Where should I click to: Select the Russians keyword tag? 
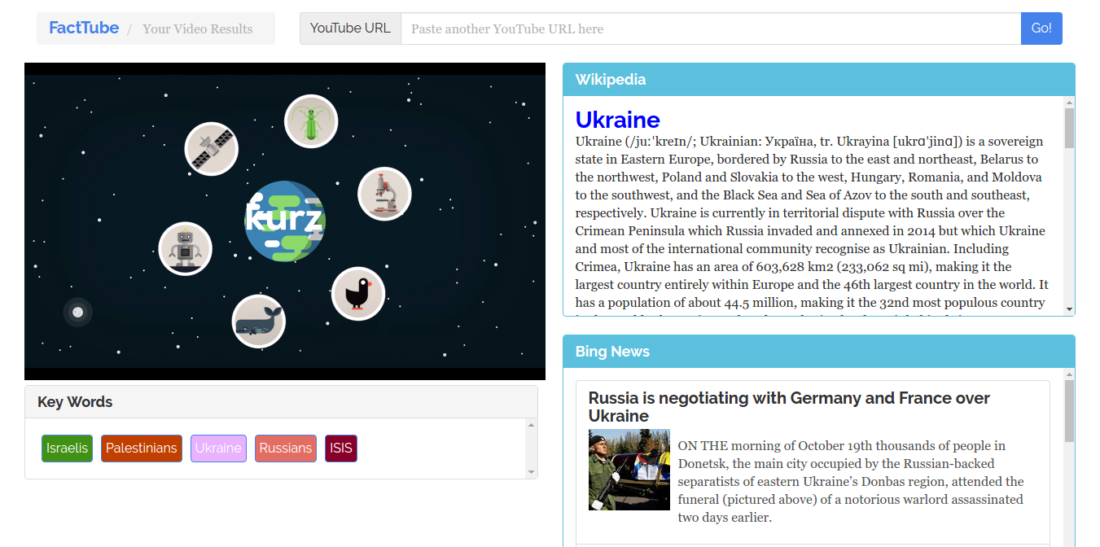286,449
